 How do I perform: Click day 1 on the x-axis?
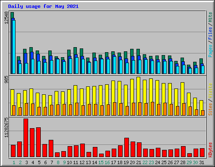click(x=14, y=162)
